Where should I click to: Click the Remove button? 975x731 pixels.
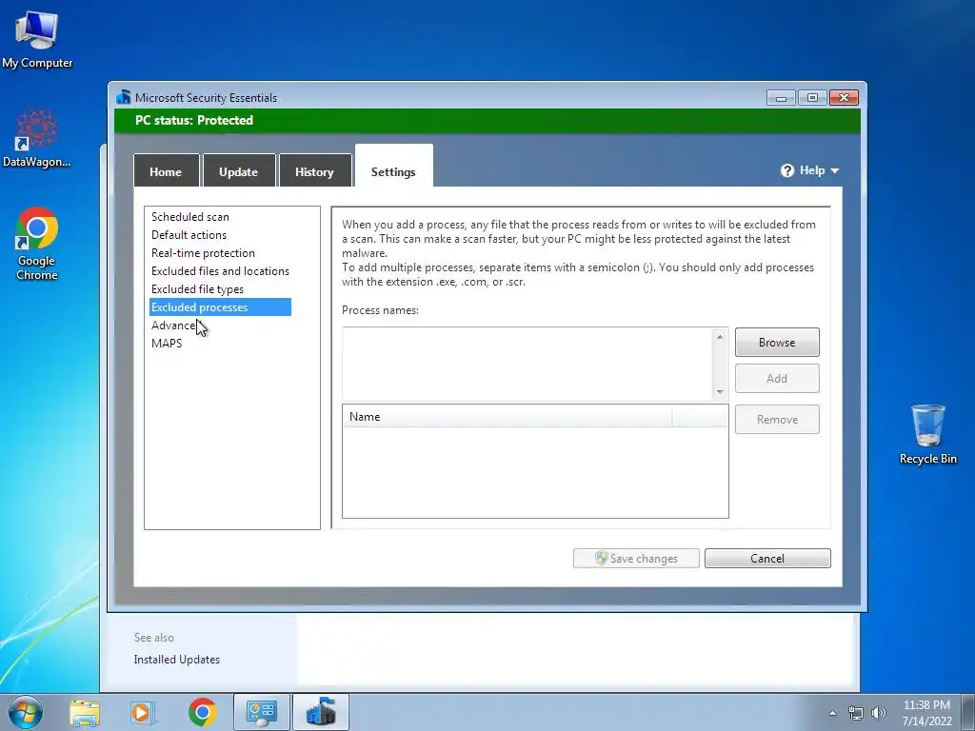coord(777,420)
